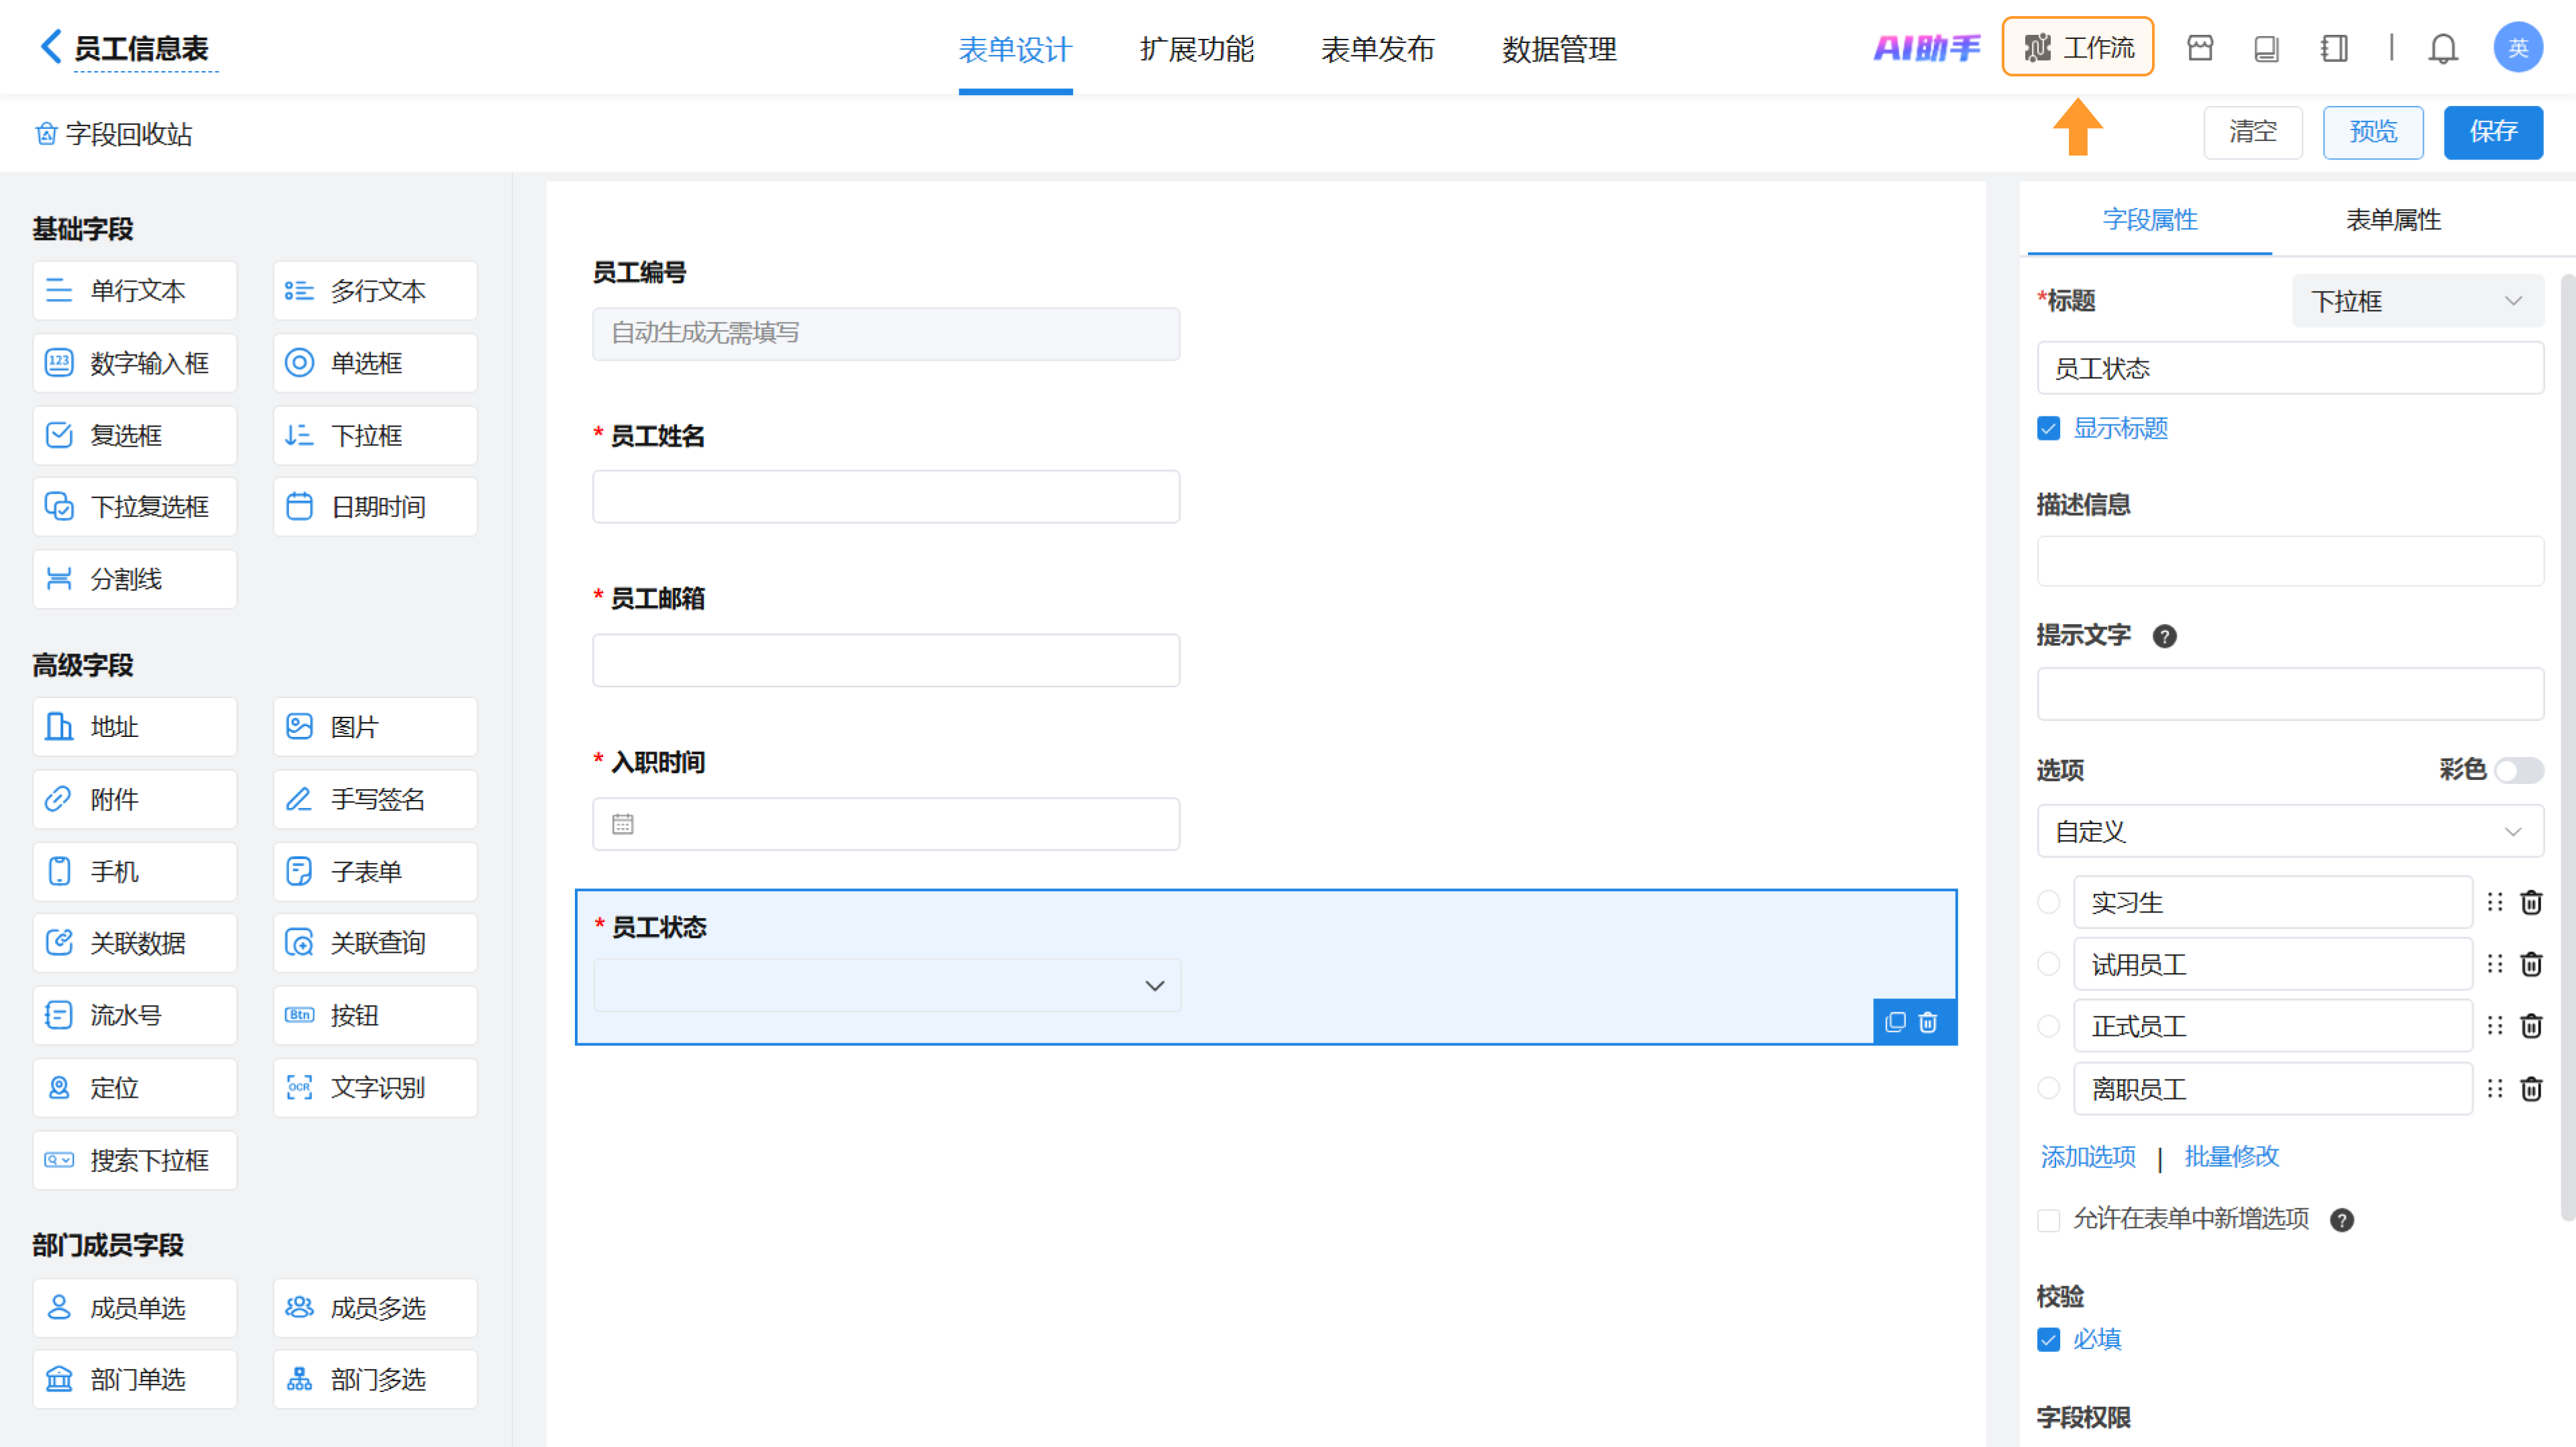Switch to the 表单属性 panel tab
Screen dimensions: 2576x1447
pos(2393,220)
